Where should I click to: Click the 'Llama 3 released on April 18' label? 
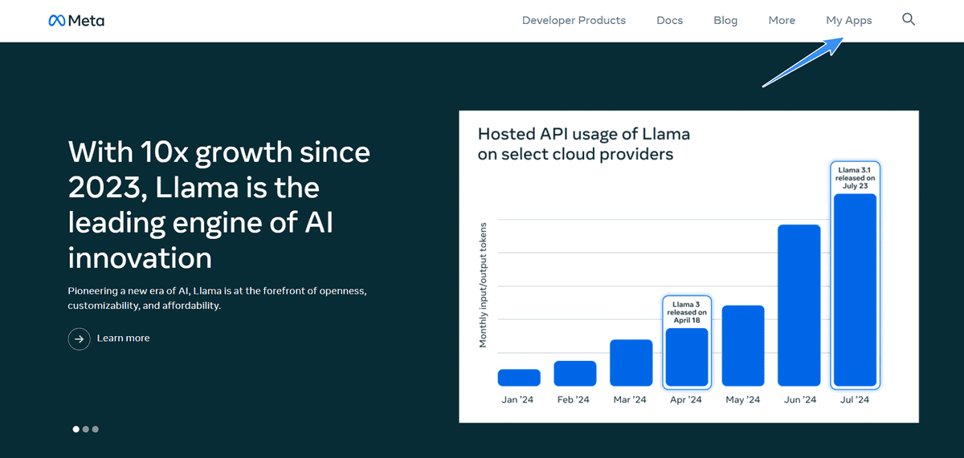pos(687,311)
